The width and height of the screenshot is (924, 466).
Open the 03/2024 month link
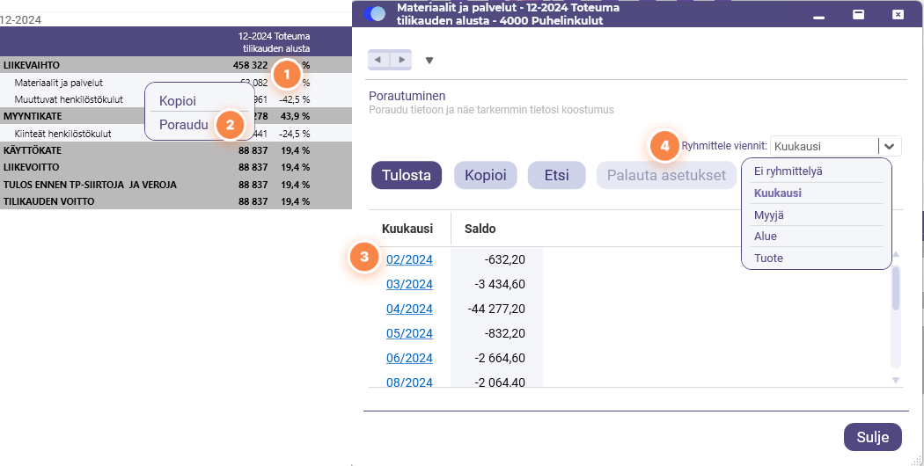(x=409, y=284)
